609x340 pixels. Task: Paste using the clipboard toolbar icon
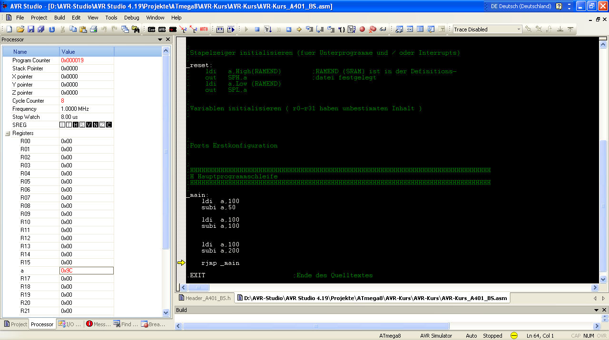[83, 29]
